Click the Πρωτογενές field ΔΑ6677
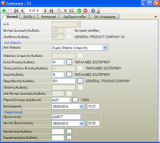160x143 pixels. point(66,117)
